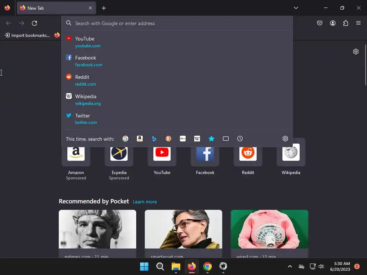Open the Firefox account icon
Screen dimensions: 367x275
pos(333,23)
